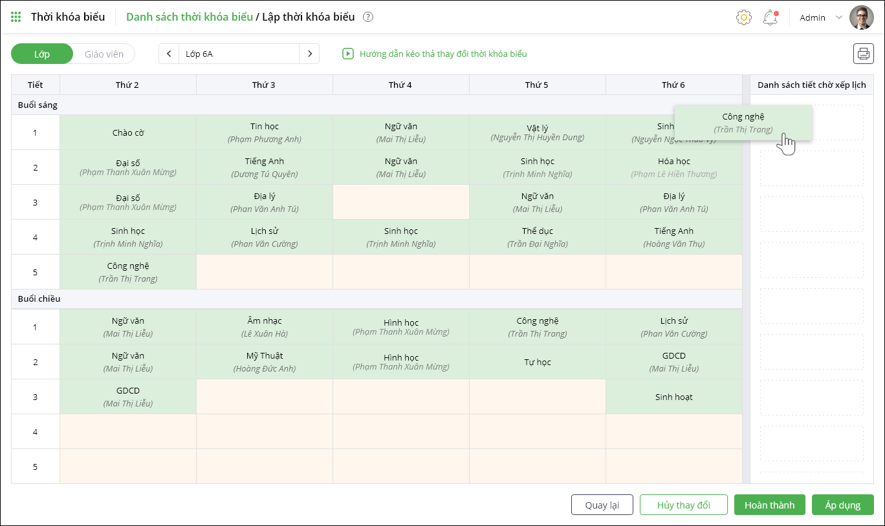Screen dimensions: 885x526
Task: Open settings gear icon
Action: (x=743, y=17)
